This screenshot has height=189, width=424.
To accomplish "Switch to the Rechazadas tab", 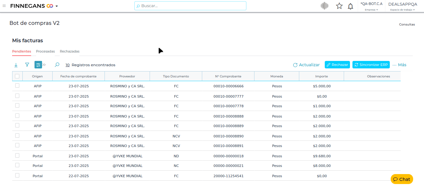I will [x=70, y=51].
